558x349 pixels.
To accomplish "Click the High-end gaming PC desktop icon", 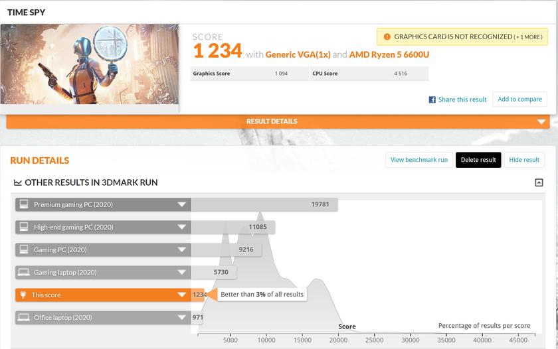I will coord(23,227).
